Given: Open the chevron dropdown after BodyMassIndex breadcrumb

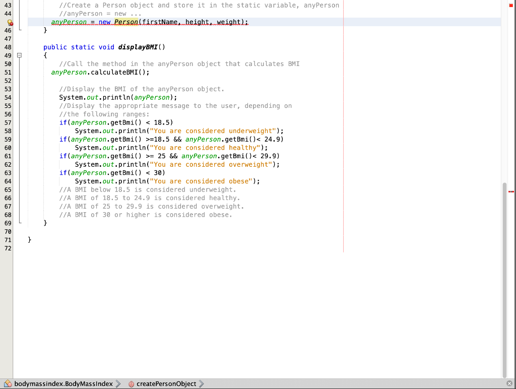Looking at the screenshot, I should pos(117,383).
